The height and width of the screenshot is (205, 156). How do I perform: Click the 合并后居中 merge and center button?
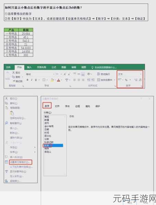point(105,80)
